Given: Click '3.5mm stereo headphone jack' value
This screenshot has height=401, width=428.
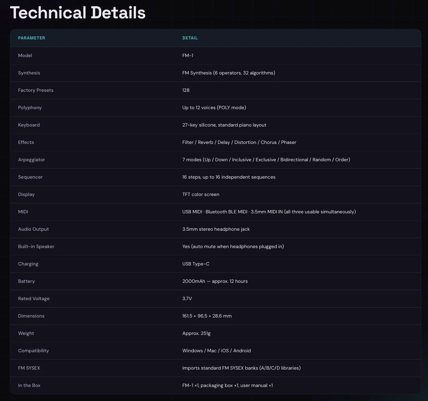Looking at the screenshot, I should pos(216,229).
